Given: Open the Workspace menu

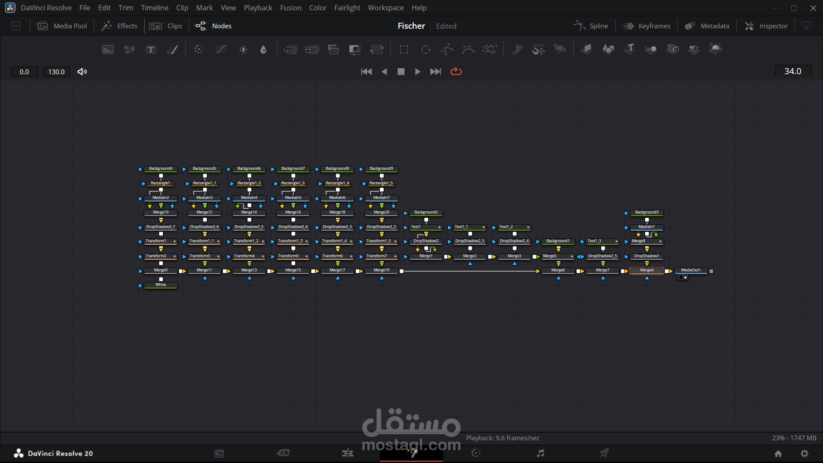Looking at the screenshot, I should [385, 8].
